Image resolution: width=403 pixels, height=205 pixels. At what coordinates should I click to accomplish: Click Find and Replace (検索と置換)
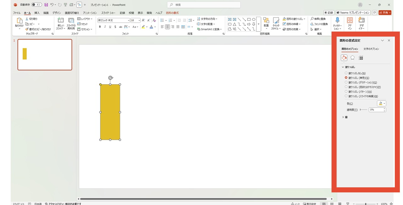[318, 19]
